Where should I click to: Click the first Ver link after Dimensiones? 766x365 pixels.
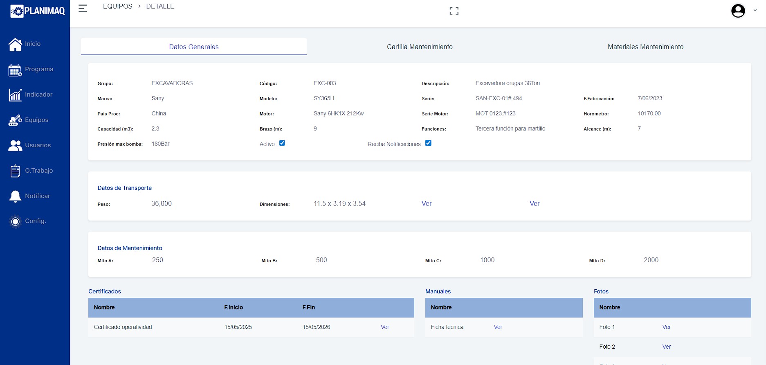pos(427,204)
